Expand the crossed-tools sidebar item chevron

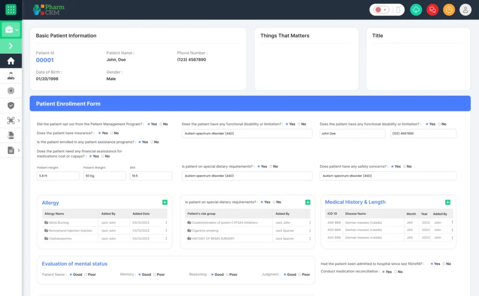coord(18,120)
